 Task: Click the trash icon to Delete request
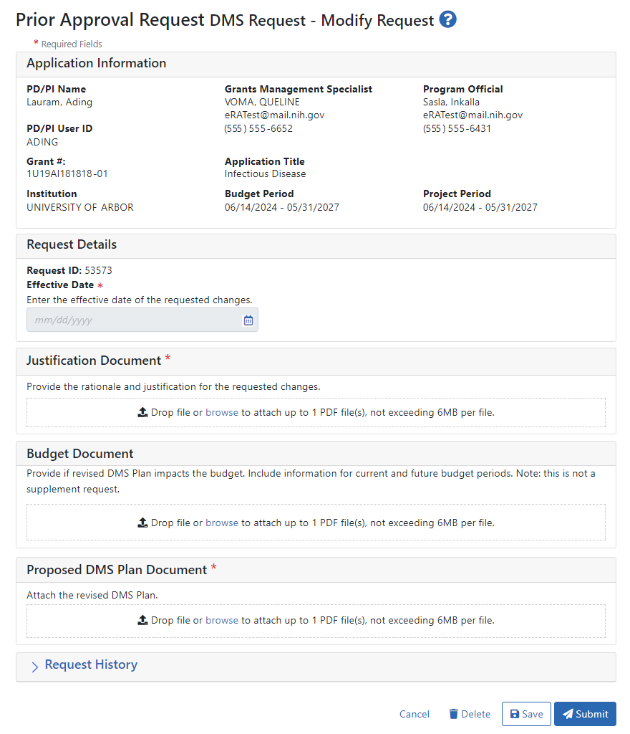click(x=453, y=714)
